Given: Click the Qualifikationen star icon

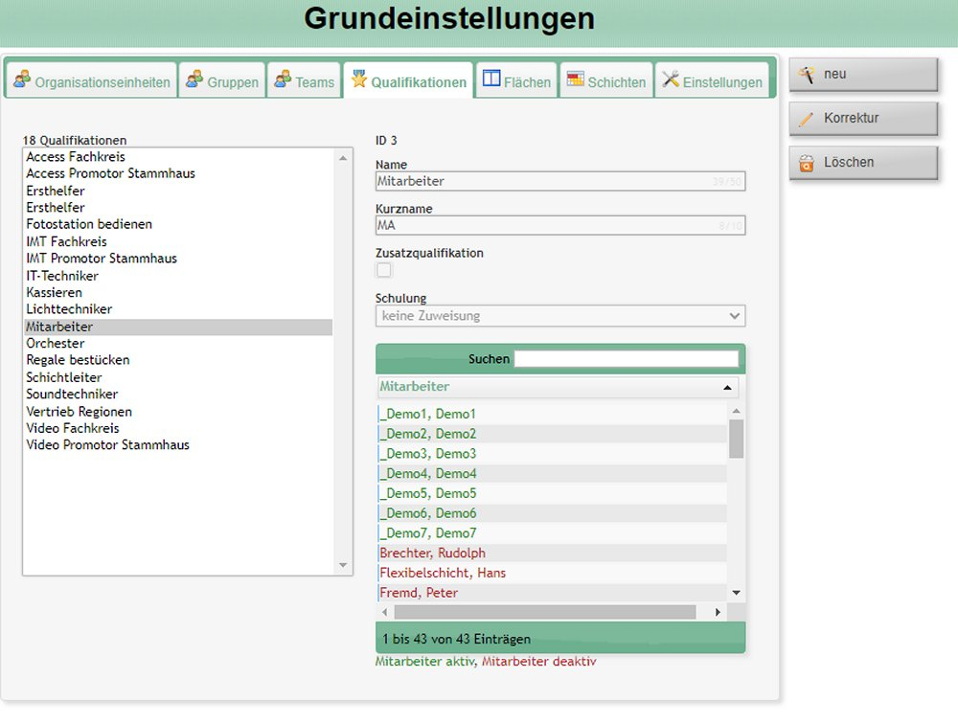Looking at the screenshot, I should [358, 79].
